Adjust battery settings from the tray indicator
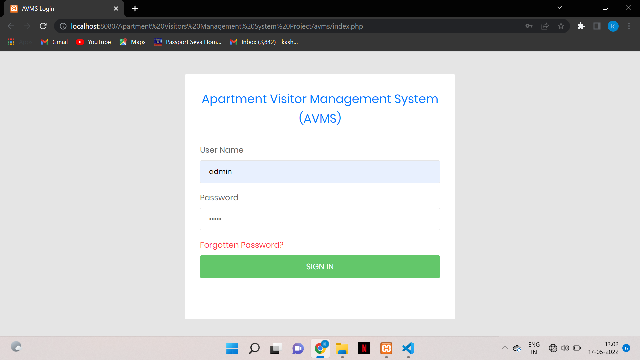 point(577,348)
